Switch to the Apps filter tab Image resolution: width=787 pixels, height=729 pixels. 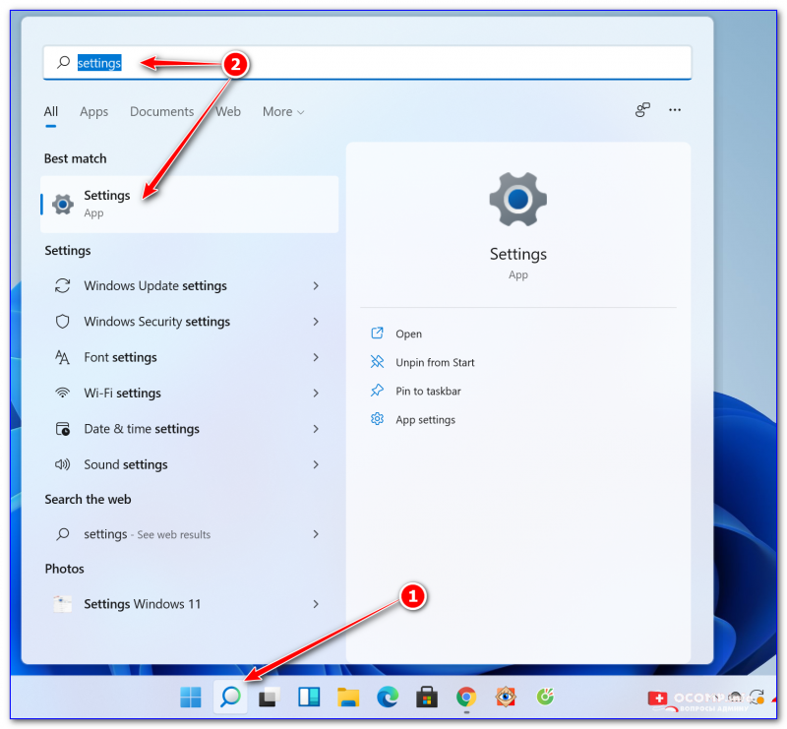pos(93,111)
